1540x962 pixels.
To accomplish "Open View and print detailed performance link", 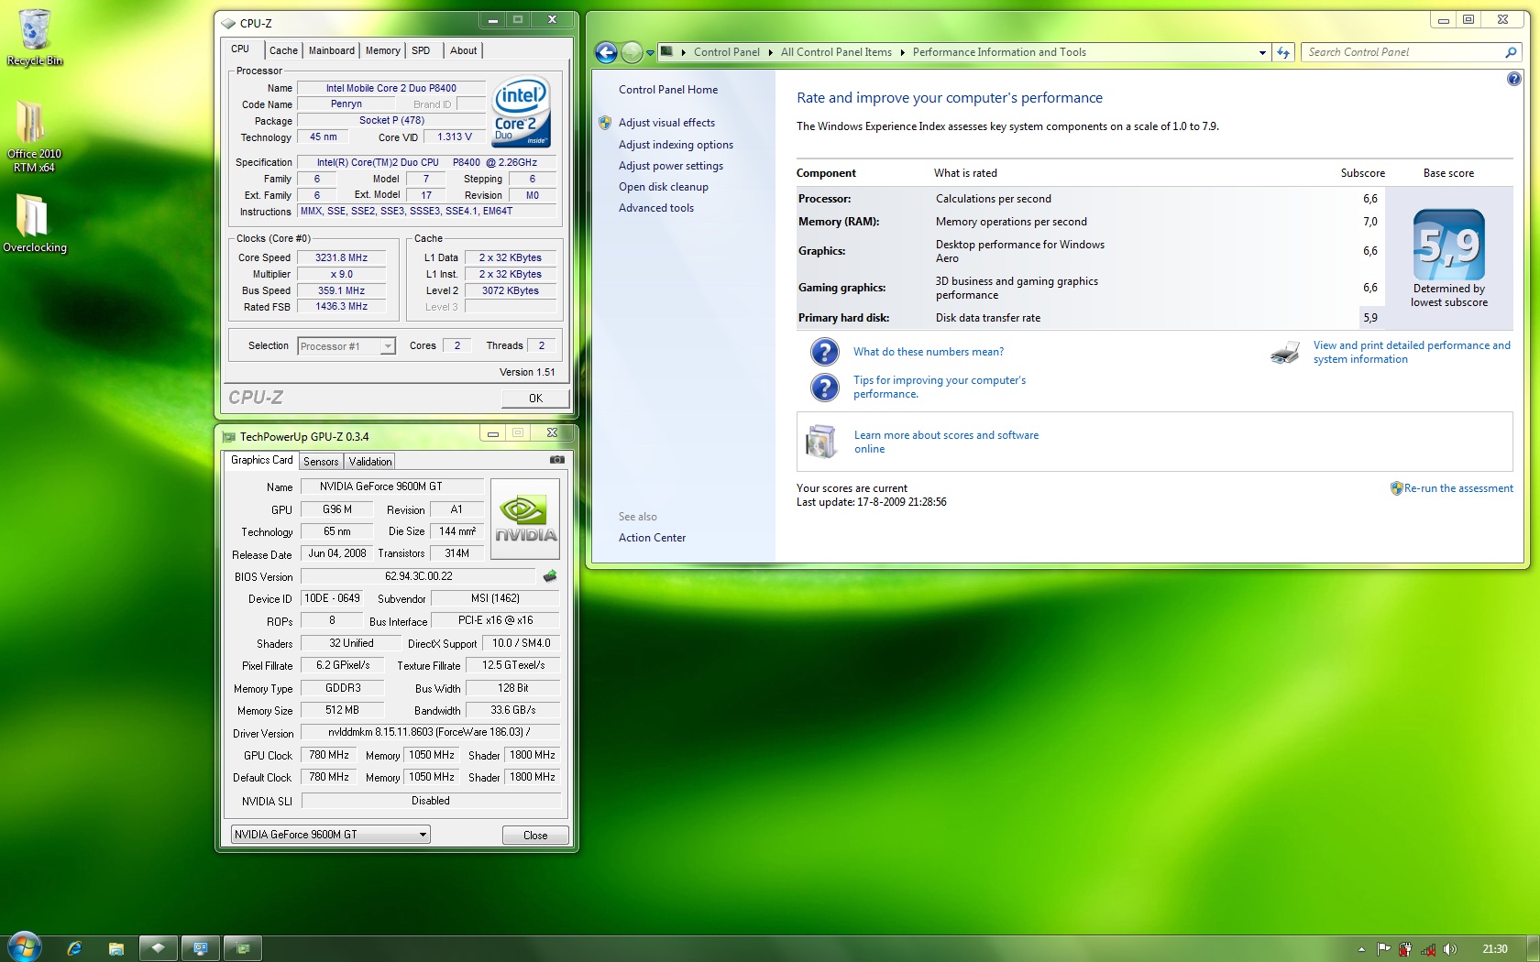I will click(1412, 352).
